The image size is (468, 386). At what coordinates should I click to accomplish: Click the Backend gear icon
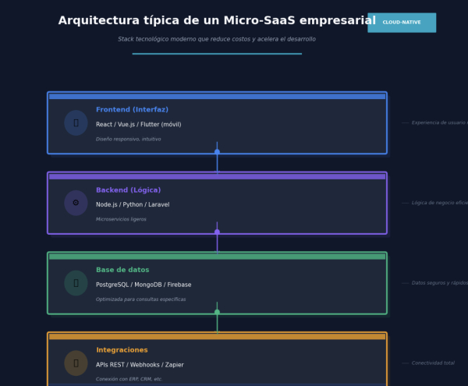coord(76,203)
